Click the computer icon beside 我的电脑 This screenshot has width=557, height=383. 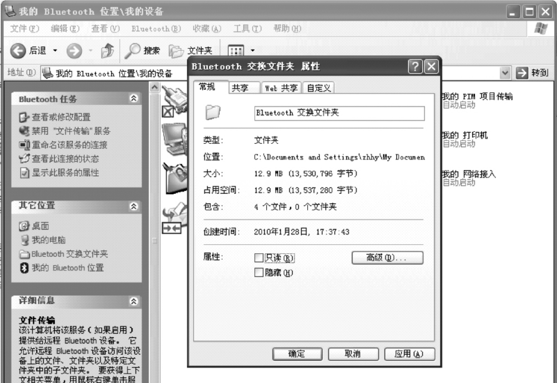pos(25,240)
